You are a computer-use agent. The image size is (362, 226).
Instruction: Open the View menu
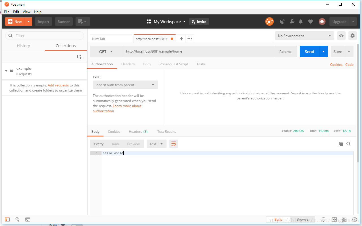point(27,12)
